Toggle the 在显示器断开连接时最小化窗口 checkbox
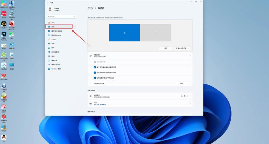Image resolution: width=269 pixels, height=144 pixels. click(x=95, y=73)
